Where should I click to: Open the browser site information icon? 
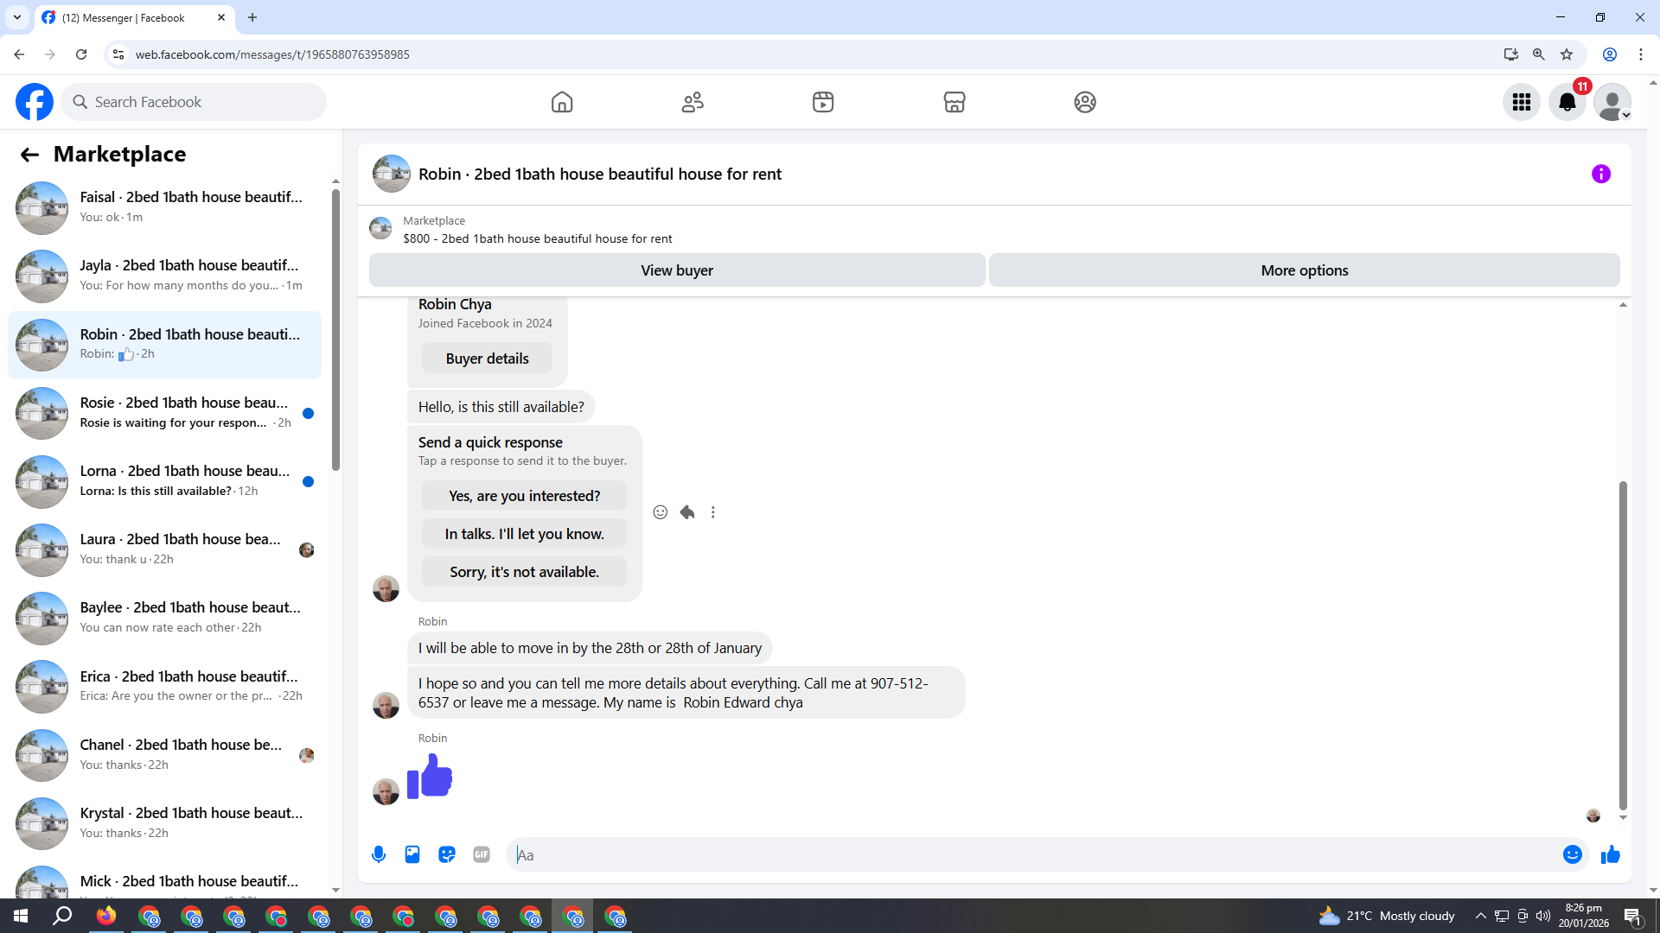coord(118,54)
